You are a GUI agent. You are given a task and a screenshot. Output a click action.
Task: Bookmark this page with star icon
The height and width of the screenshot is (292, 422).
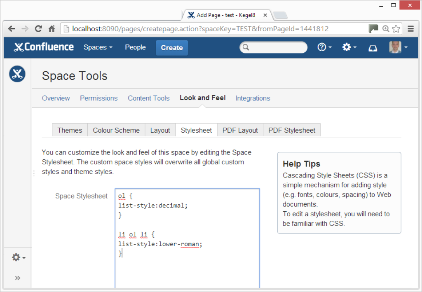pos(396,29)
